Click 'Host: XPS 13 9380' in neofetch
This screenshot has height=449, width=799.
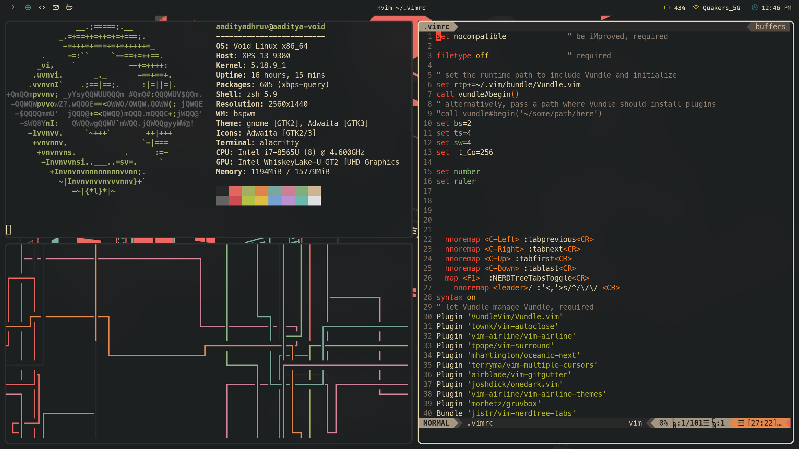(x=253, y=56)
